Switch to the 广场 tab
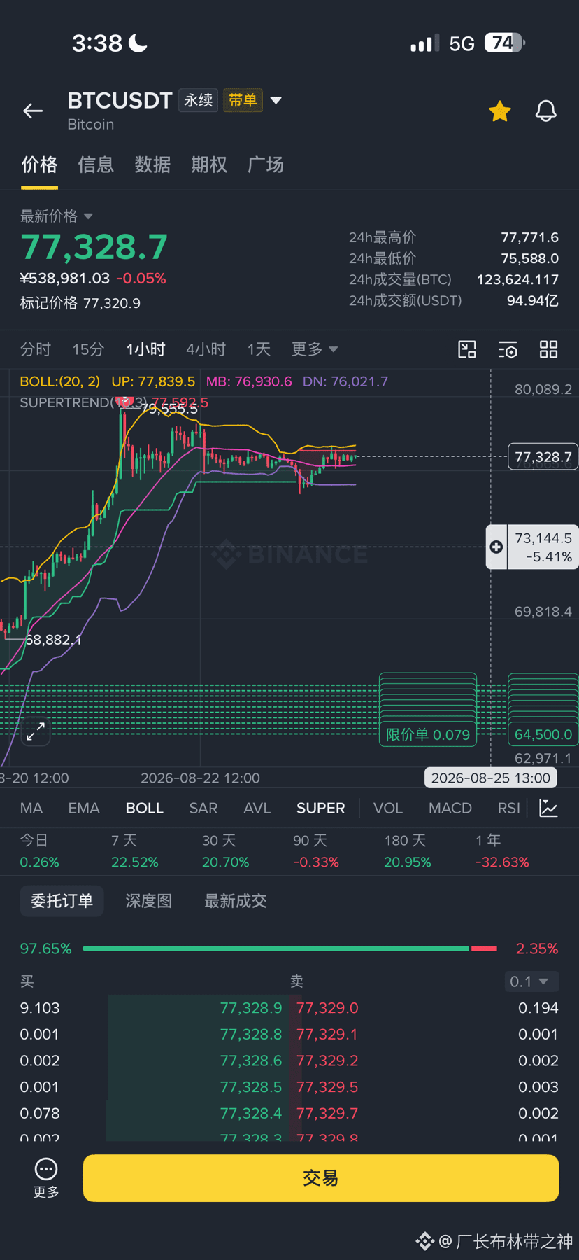The image size is (579, 1260). pyautogui.click(x=266, y=164)
